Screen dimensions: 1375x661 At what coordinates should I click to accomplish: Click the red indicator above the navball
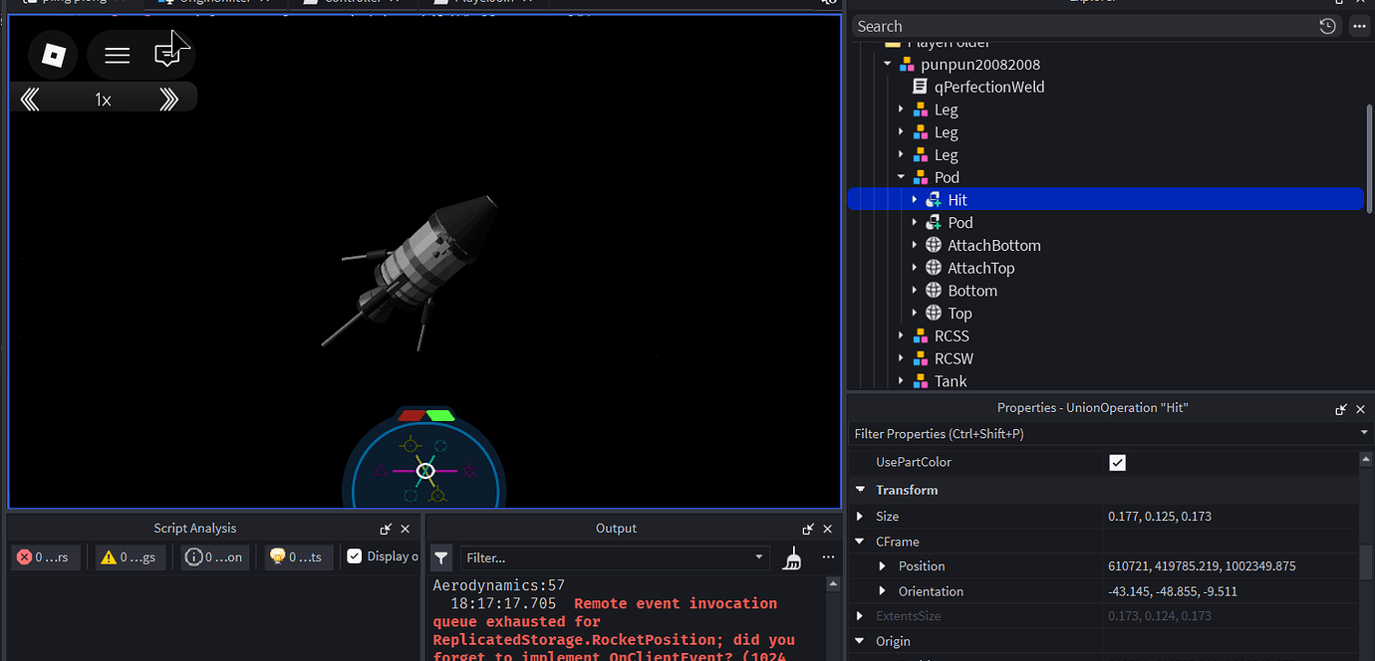pos(411,415)
